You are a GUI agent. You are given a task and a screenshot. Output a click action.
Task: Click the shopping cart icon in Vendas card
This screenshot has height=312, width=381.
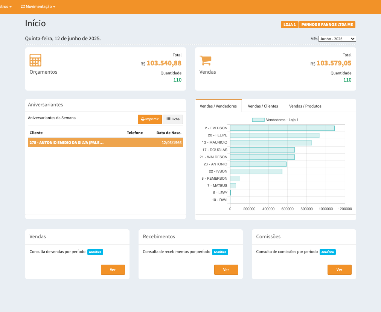(x=206, y=60)
